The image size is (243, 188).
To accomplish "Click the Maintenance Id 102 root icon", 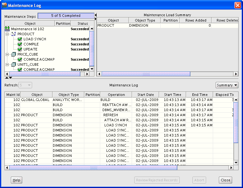I will pos(7,29).
